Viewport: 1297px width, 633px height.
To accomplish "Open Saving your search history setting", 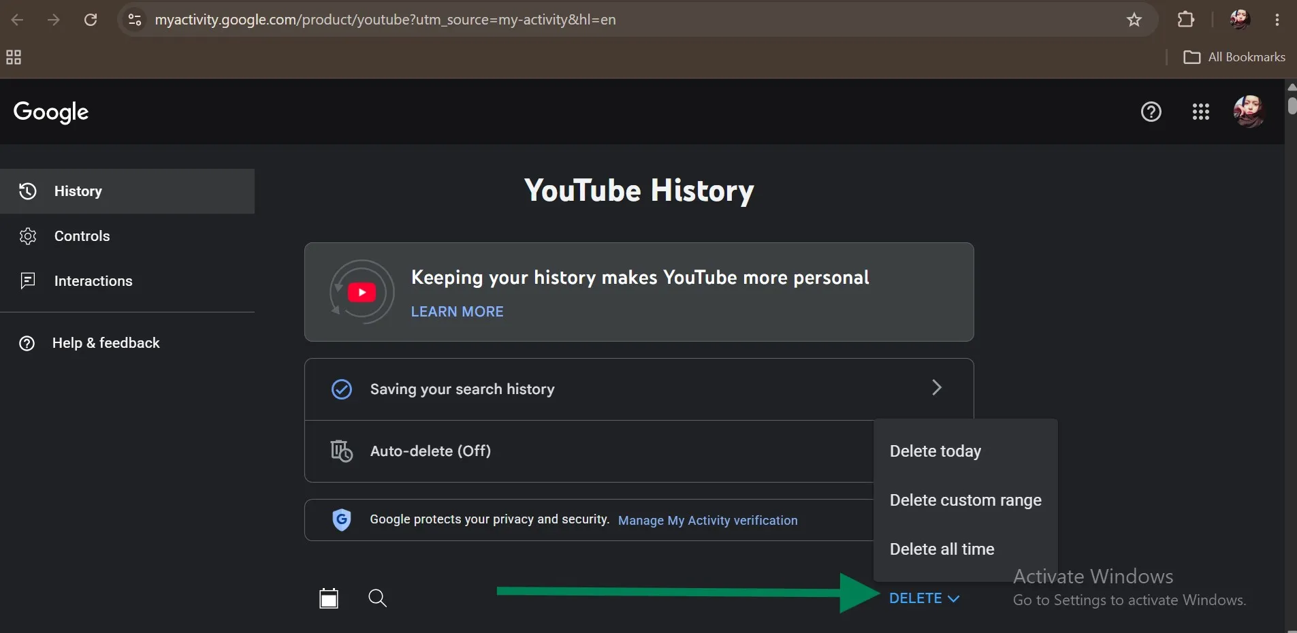I will tap(639, 389).
